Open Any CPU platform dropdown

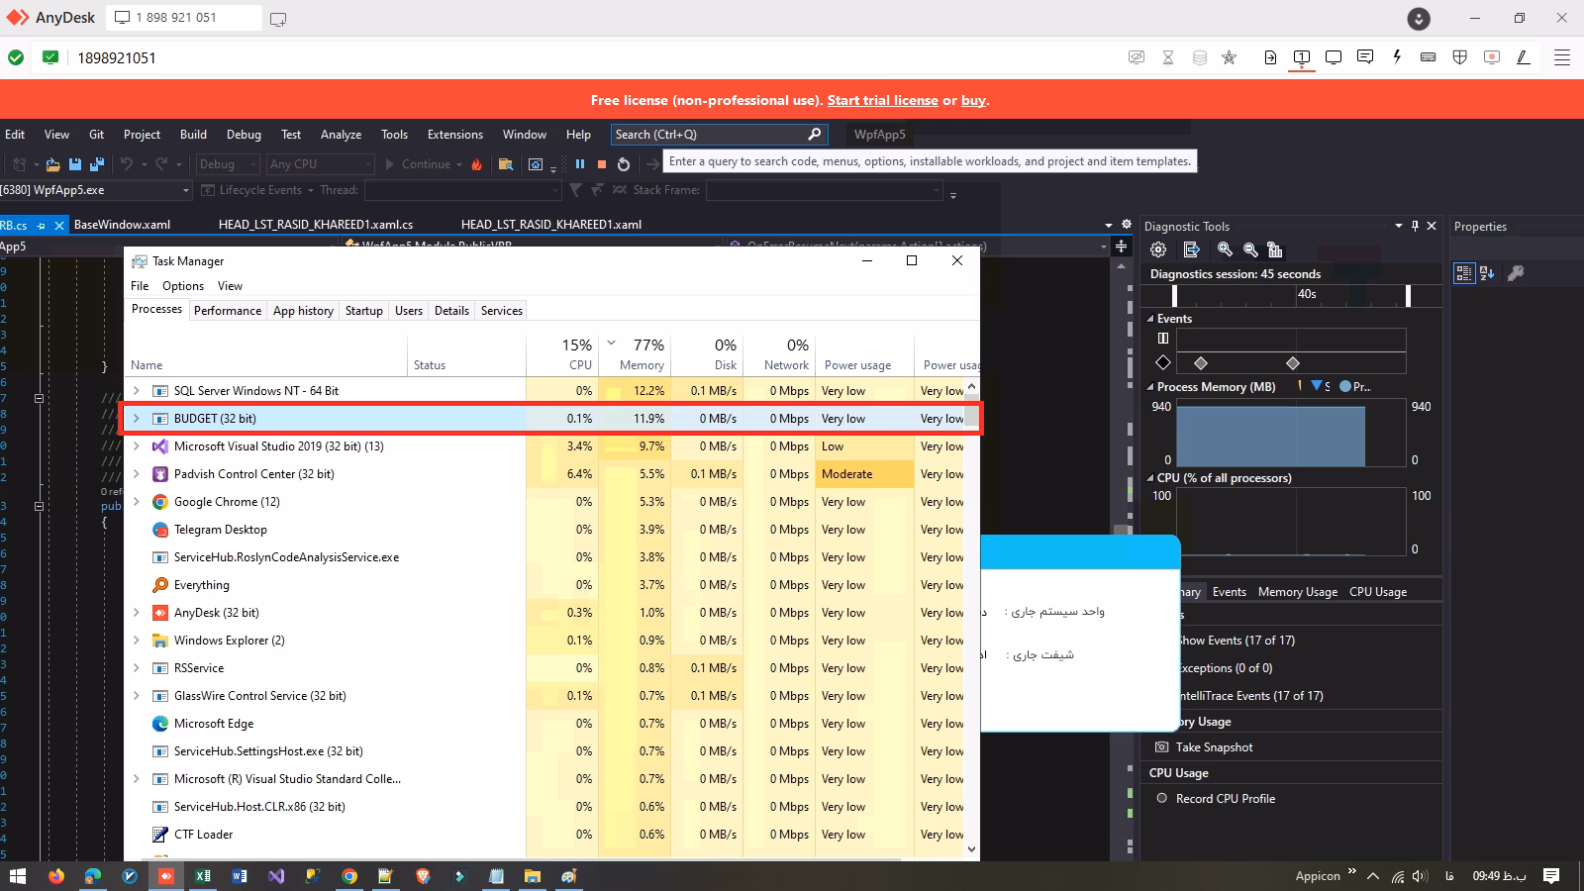(x=320, y=164)
